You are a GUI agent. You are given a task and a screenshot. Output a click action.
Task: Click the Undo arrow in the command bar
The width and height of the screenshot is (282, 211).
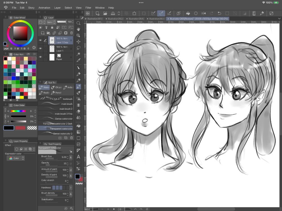219,13
